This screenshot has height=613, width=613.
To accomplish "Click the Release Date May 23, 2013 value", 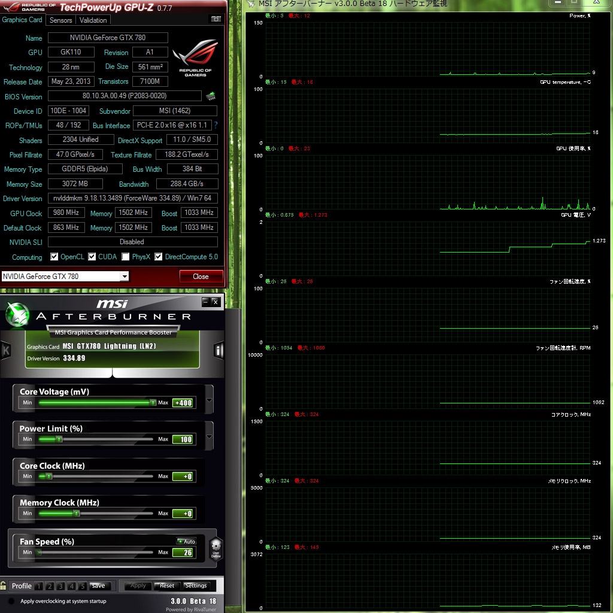I will click(71, 81).
